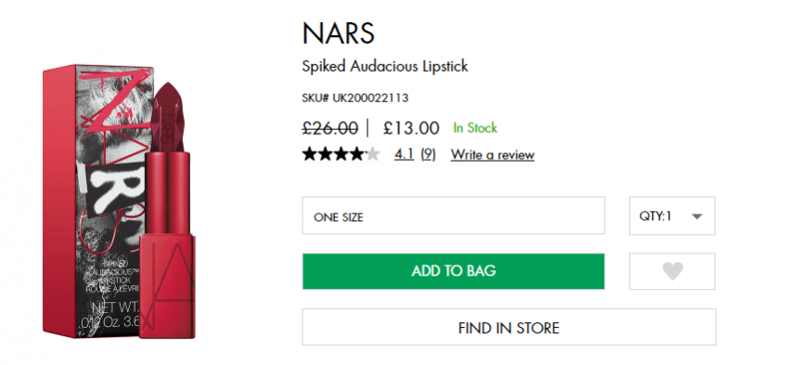Select the ONE SIZE option box
This screenshot has width=798, height=365.
pos(454,215)
